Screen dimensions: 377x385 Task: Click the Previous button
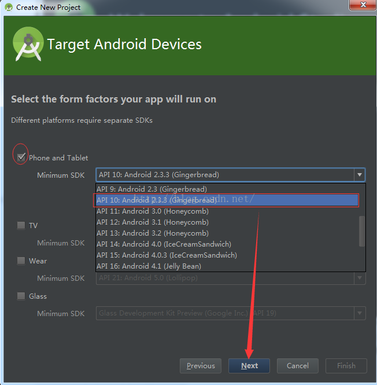click(201, 366)
